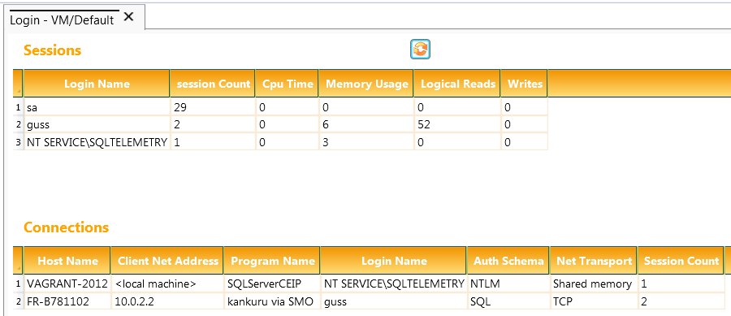Click logical reads value 52

(x=458, y=125)
